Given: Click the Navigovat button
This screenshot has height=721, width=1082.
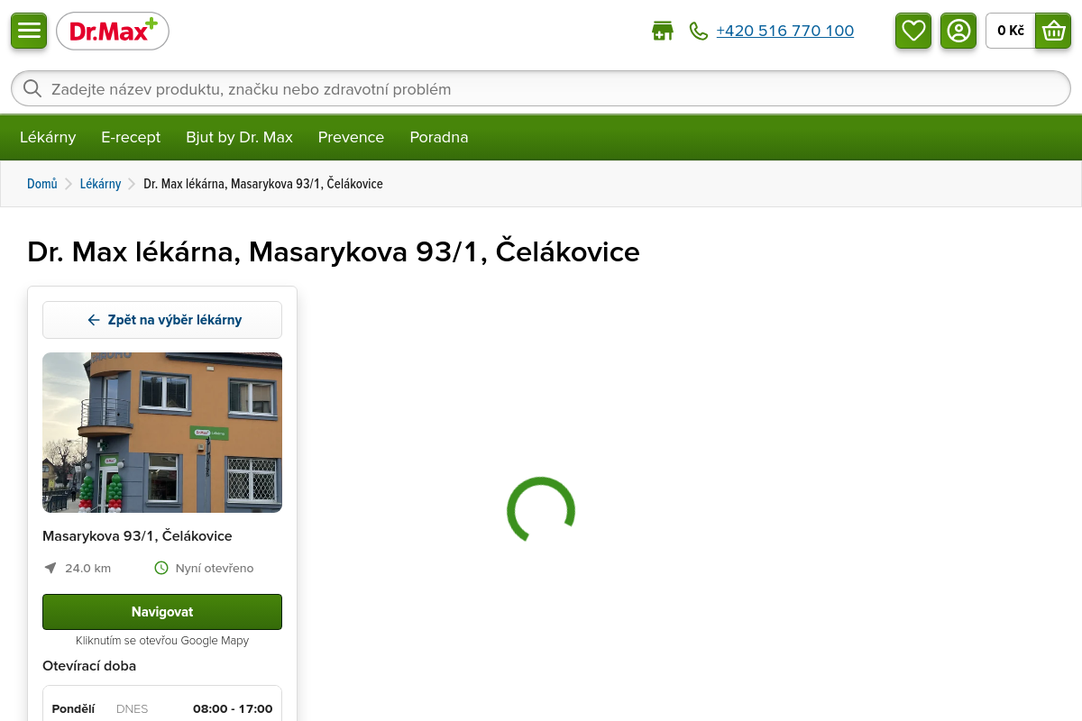Looking at the screenshot, I should pos(162,612).
